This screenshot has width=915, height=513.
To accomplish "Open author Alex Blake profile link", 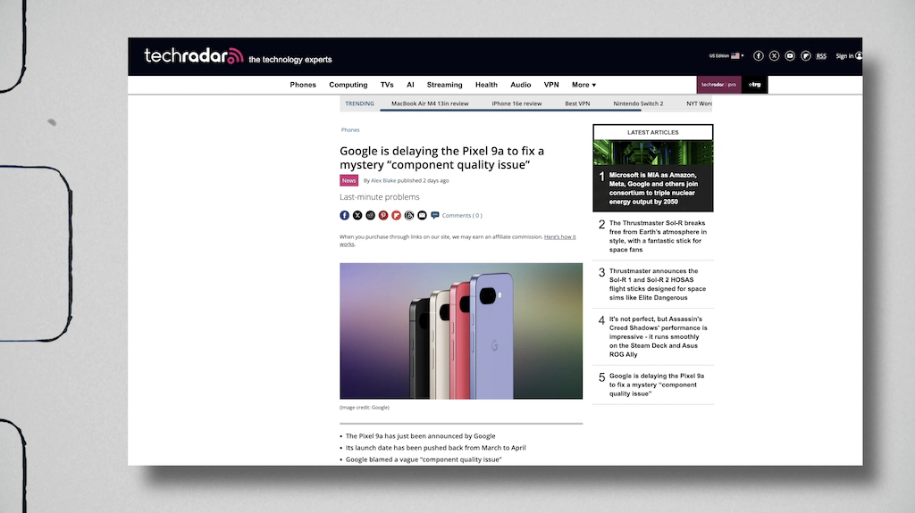I will pos(383,181).
